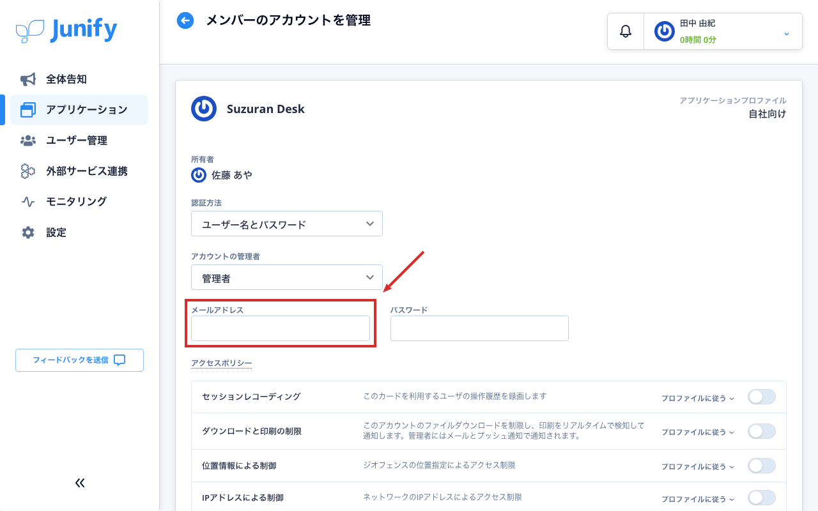This screenshot has height=511, width=818.
Task: Go back with the blue arrow button
Action: 185,20
